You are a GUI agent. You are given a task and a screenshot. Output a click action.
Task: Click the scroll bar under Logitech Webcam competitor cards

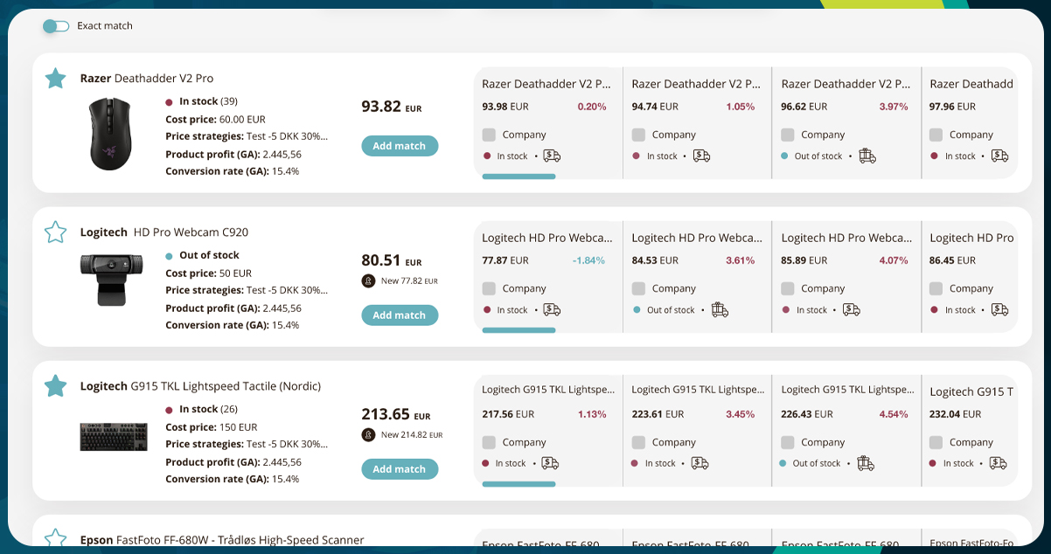pyautogui.click(x=519, y=330)
